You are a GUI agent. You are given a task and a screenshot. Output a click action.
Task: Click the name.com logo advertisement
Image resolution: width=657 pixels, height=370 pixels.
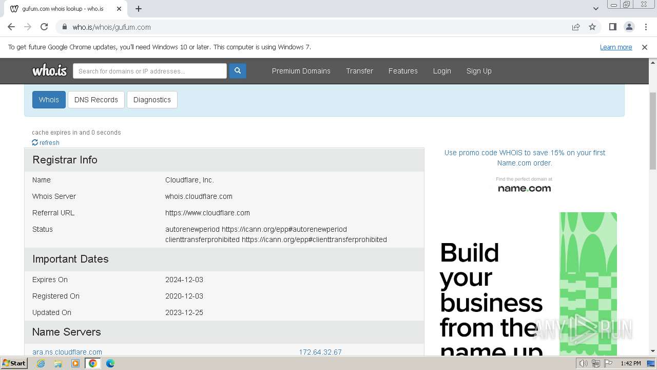coord(524,185)
